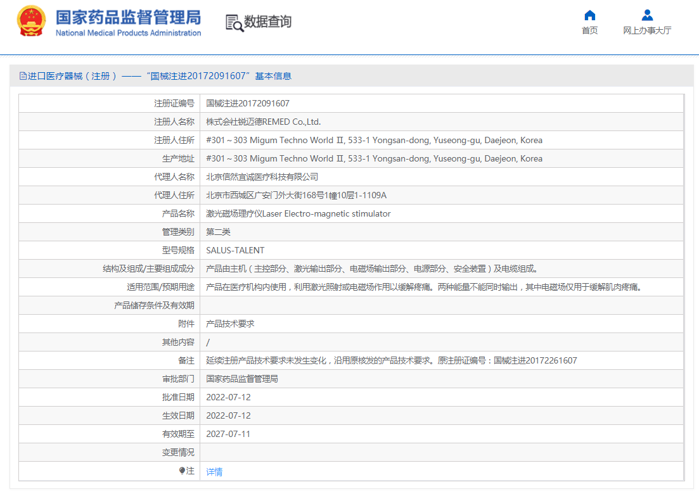Click the national emblem logo icon
699x494 pixels.
(x=31, y=21)
